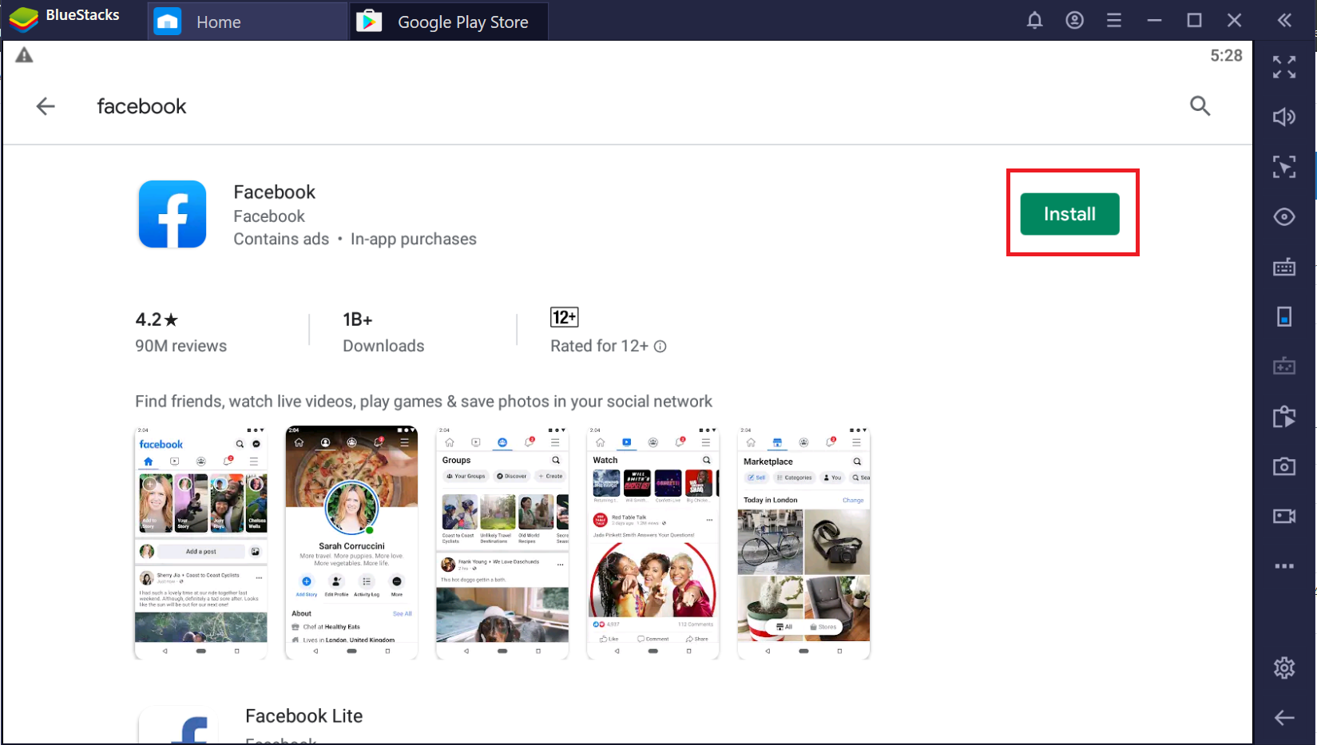Click the 5:28 clock in status bar
The width and height of the screenshot is (1317, 745).
pyautogui.click(x=1226, y=56)
